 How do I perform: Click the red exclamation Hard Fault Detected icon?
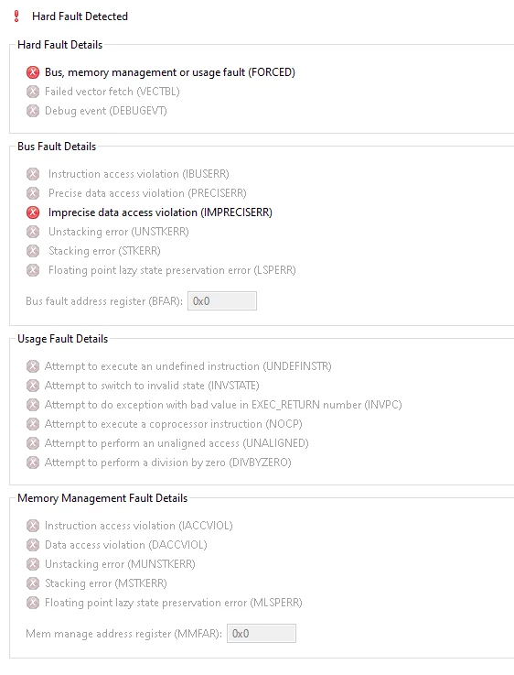16,16
